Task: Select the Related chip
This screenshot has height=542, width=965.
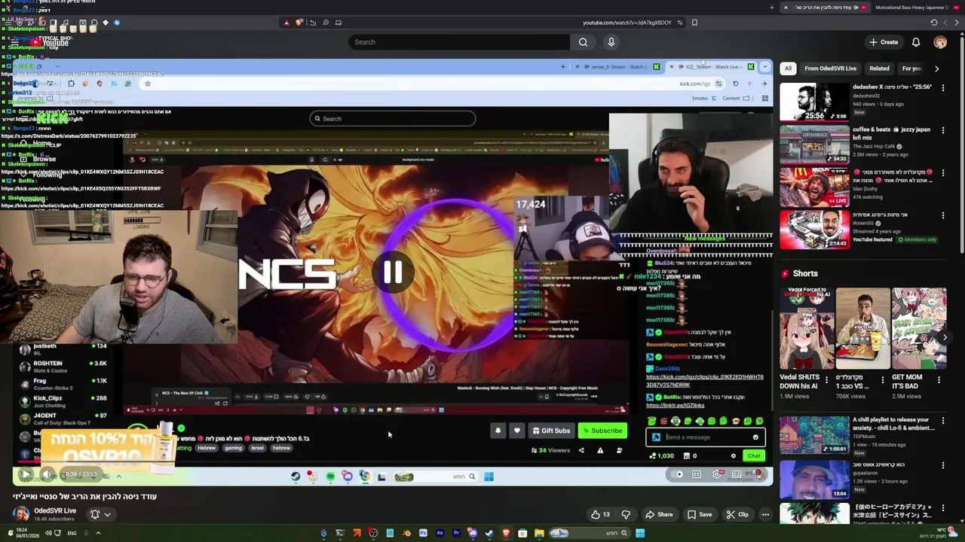Action: coord(879,69)
